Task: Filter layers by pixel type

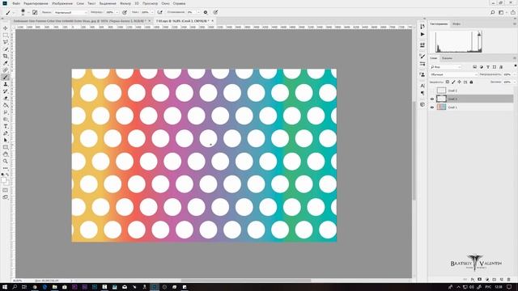Action: pyautogui.click(x=475, y=67)
